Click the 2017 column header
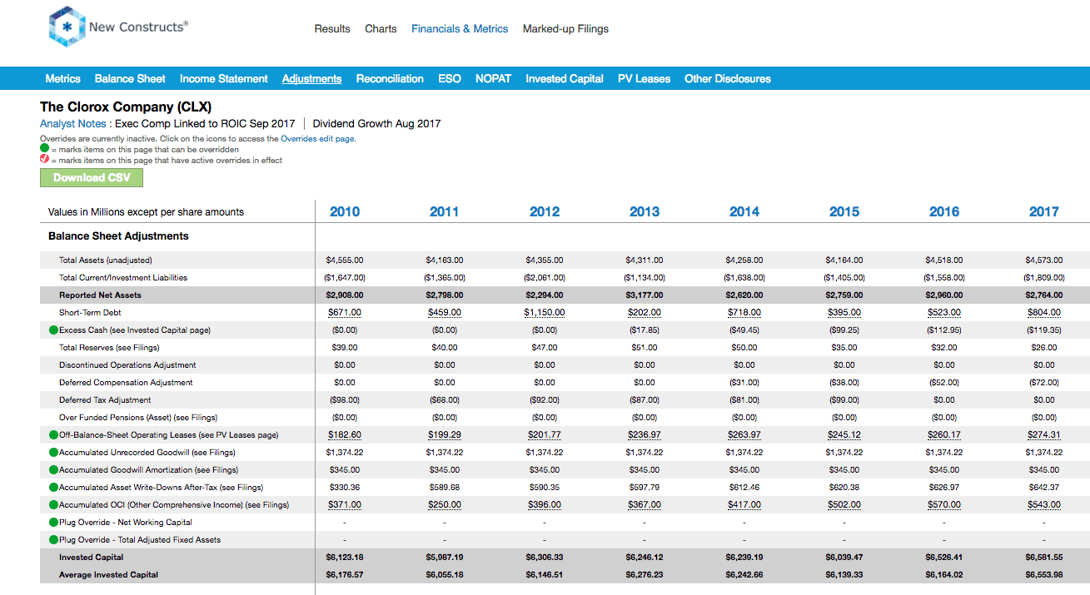Viewport: 1090px width, 595px height. point(1044,211)
